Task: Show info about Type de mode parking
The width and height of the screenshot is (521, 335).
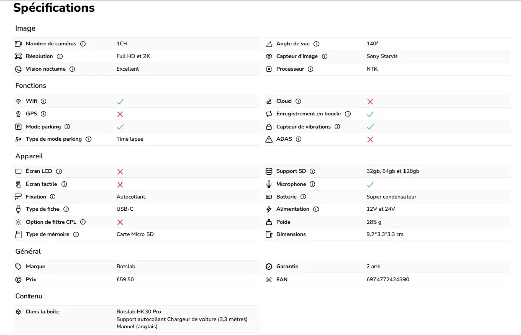Action: click(x=89, y=139)
